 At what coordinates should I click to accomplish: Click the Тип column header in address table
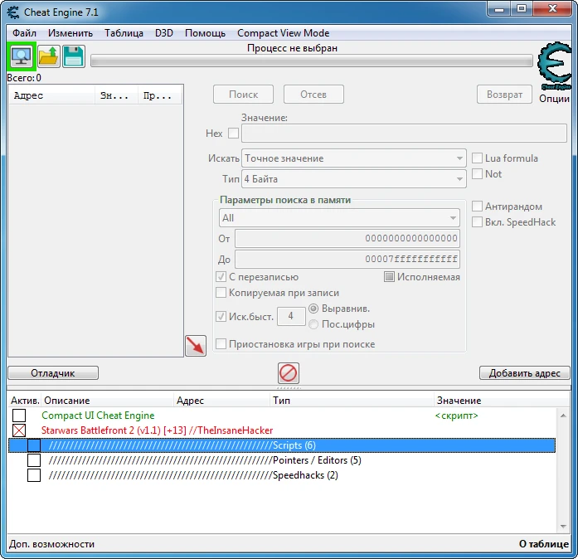[352, 401]
